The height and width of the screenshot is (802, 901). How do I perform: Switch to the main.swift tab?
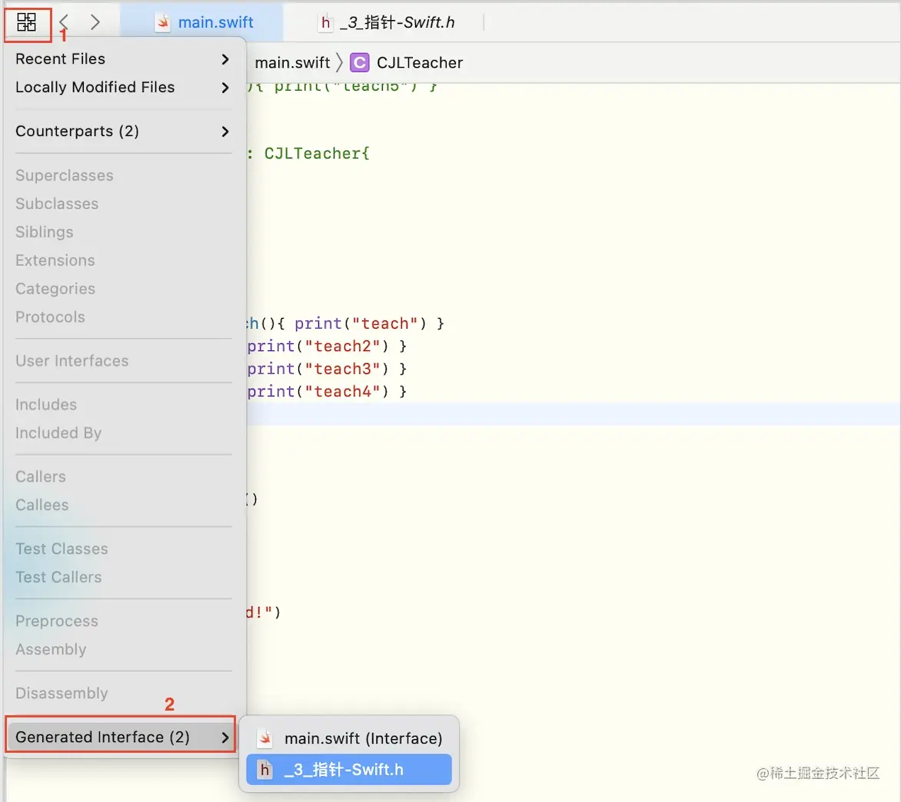202,22
